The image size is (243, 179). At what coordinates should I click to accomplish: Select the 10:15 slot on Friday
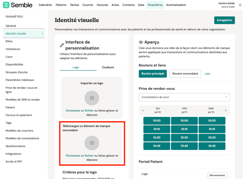pyautogui.click(x=184, y=129)
